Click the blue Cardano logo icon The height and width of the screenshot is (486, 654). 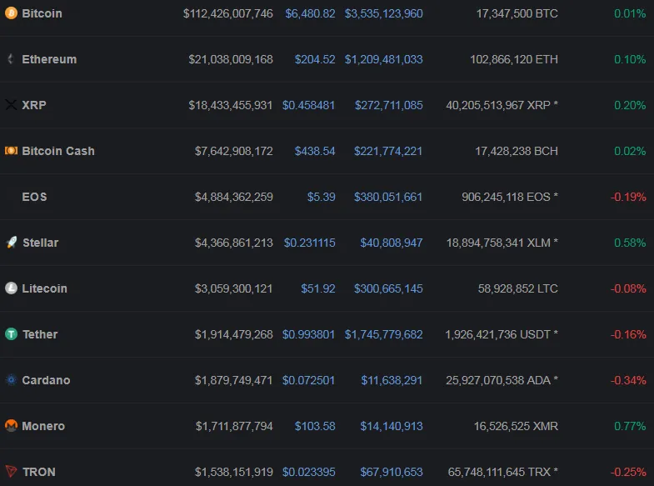pyautogui.click(x=11, y=380)
